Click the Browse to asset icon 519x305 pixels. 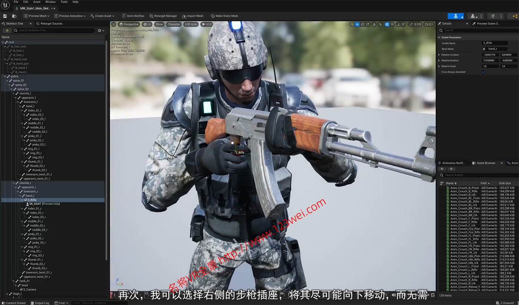click(14, 16)
